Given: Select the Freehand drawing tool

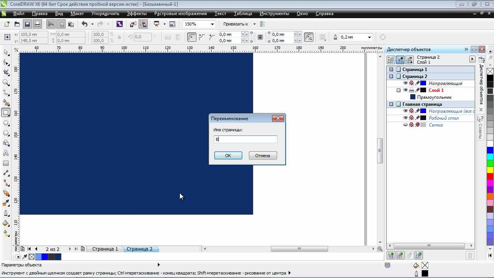Looking at the screenshot, I should pos(6,93).
